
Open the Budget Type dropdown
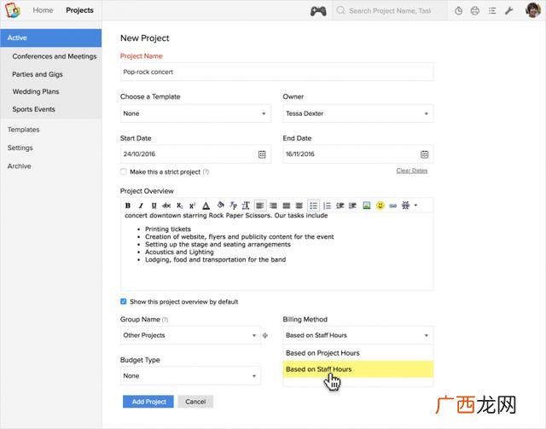190,376
